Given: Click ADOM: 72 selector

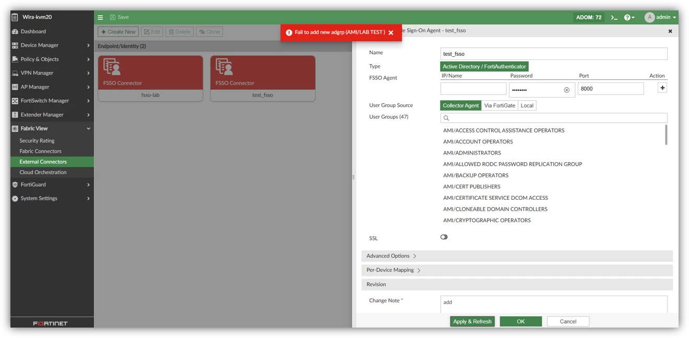Looking at the screenshot, I should pos(589,17).
